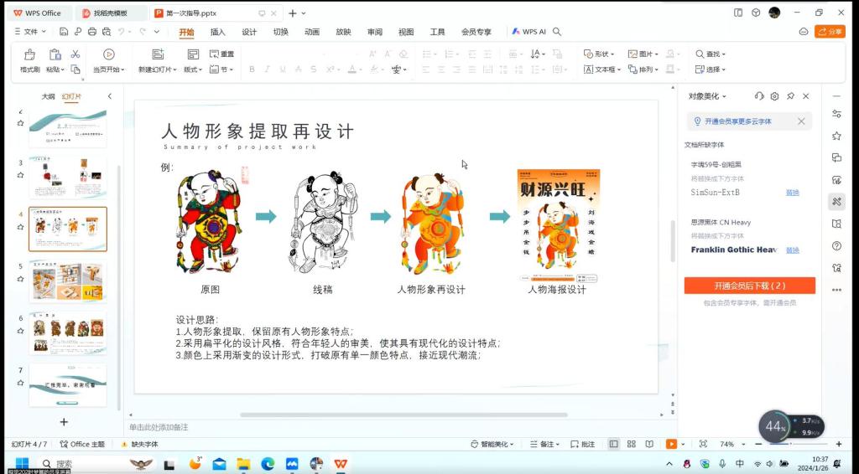
Task: Click the Edge browser icon on taskbar
Action: (268, 464)
